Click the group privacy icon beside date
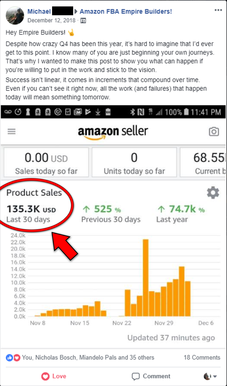 tap(83, 21)
